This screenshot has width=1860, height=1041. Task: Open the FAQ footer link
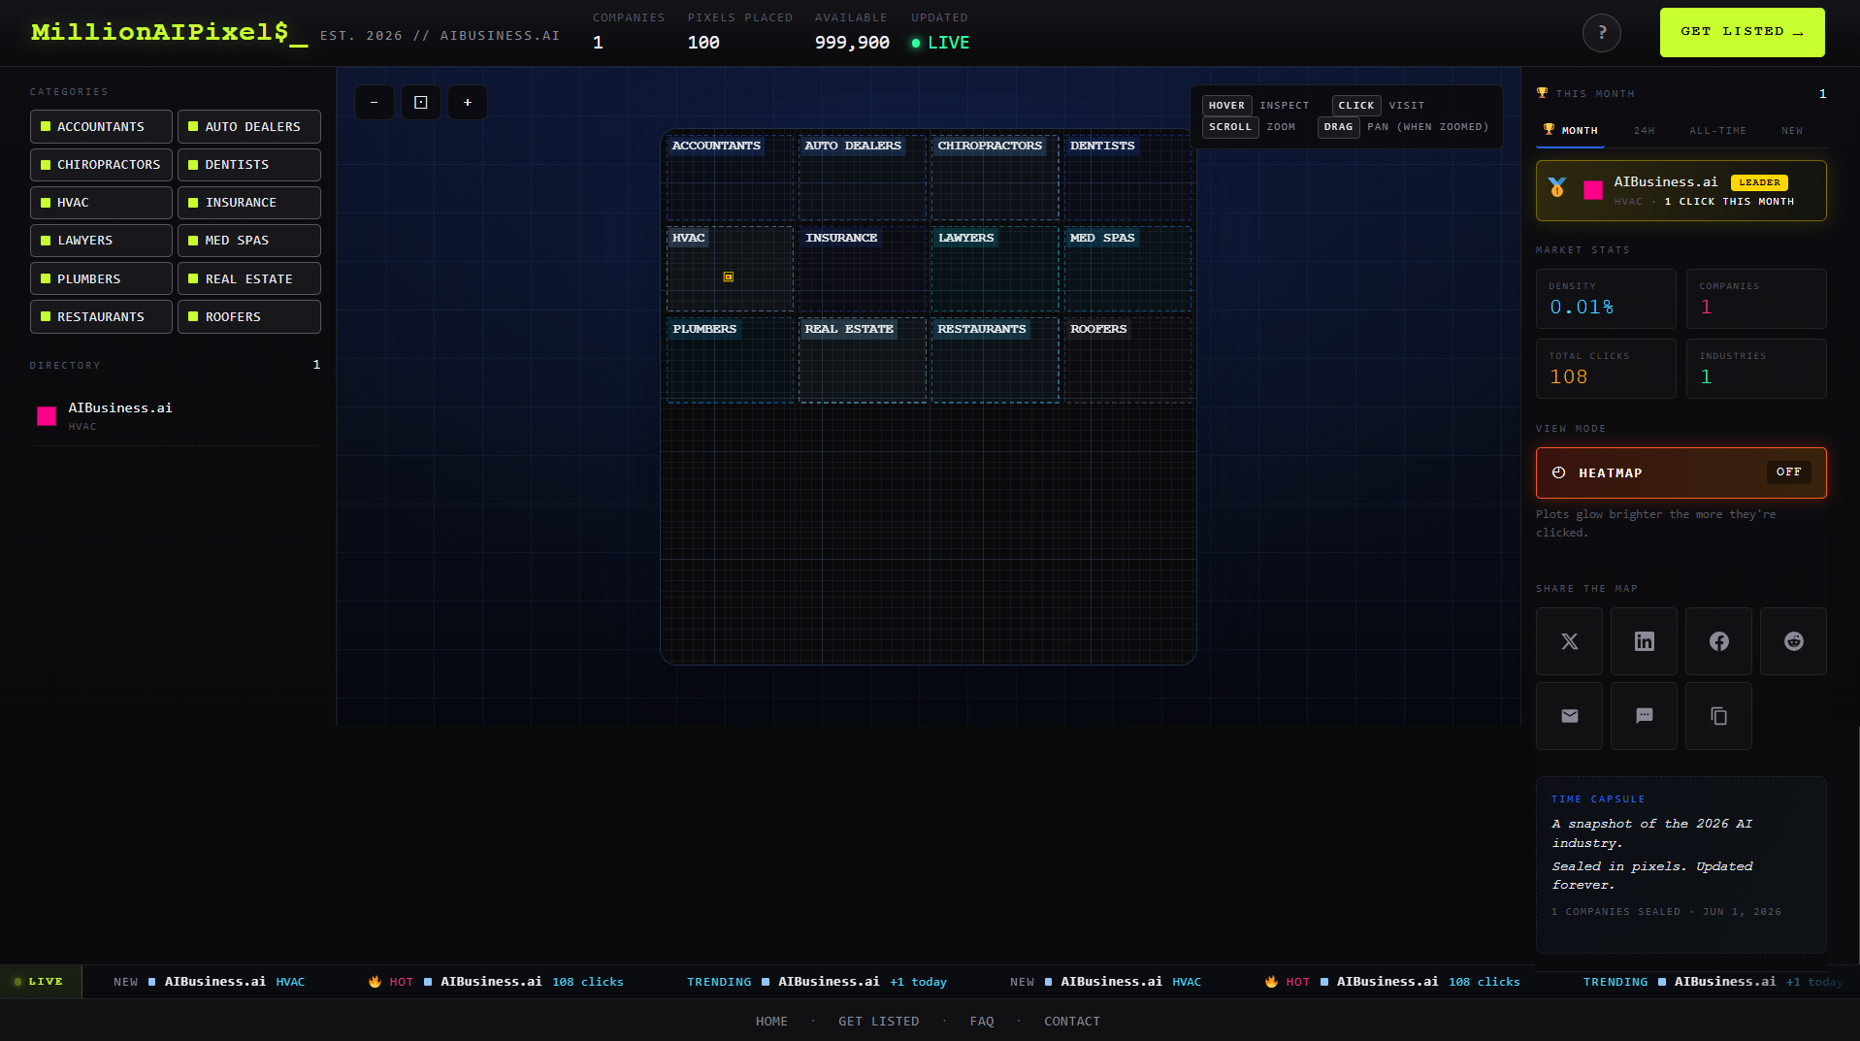[982, 1022]
